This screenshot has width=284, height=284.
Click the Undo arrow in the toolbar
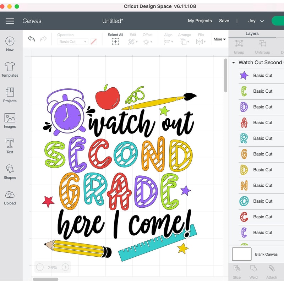[32, 39]
